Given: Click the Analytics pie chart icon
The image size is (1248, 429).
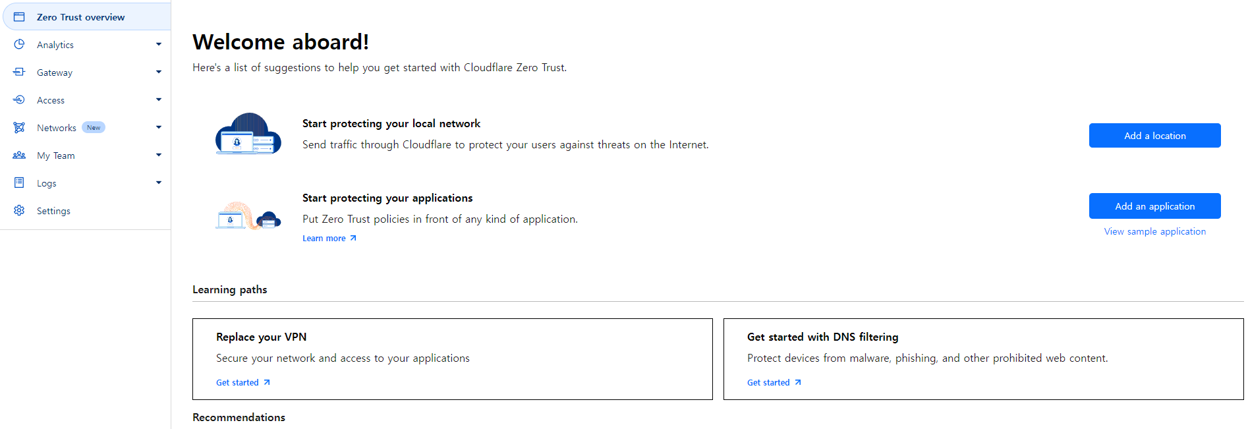Looking at the screenshot, I should click(19, 44).
